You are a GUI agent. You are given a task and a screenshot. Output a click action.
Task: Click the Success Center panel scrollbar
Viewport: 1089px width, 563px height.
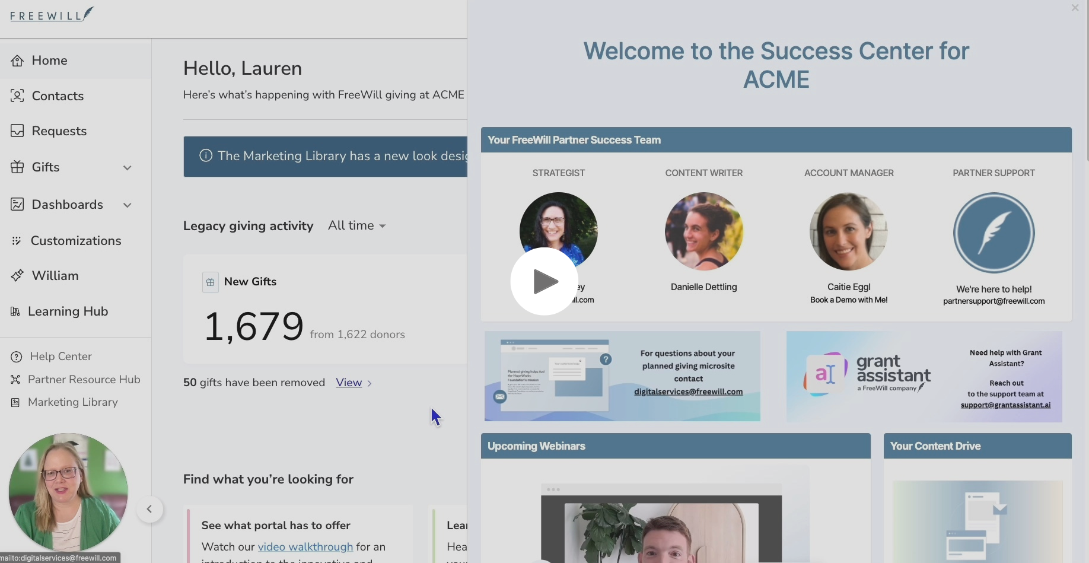(x=1087, y=81)
